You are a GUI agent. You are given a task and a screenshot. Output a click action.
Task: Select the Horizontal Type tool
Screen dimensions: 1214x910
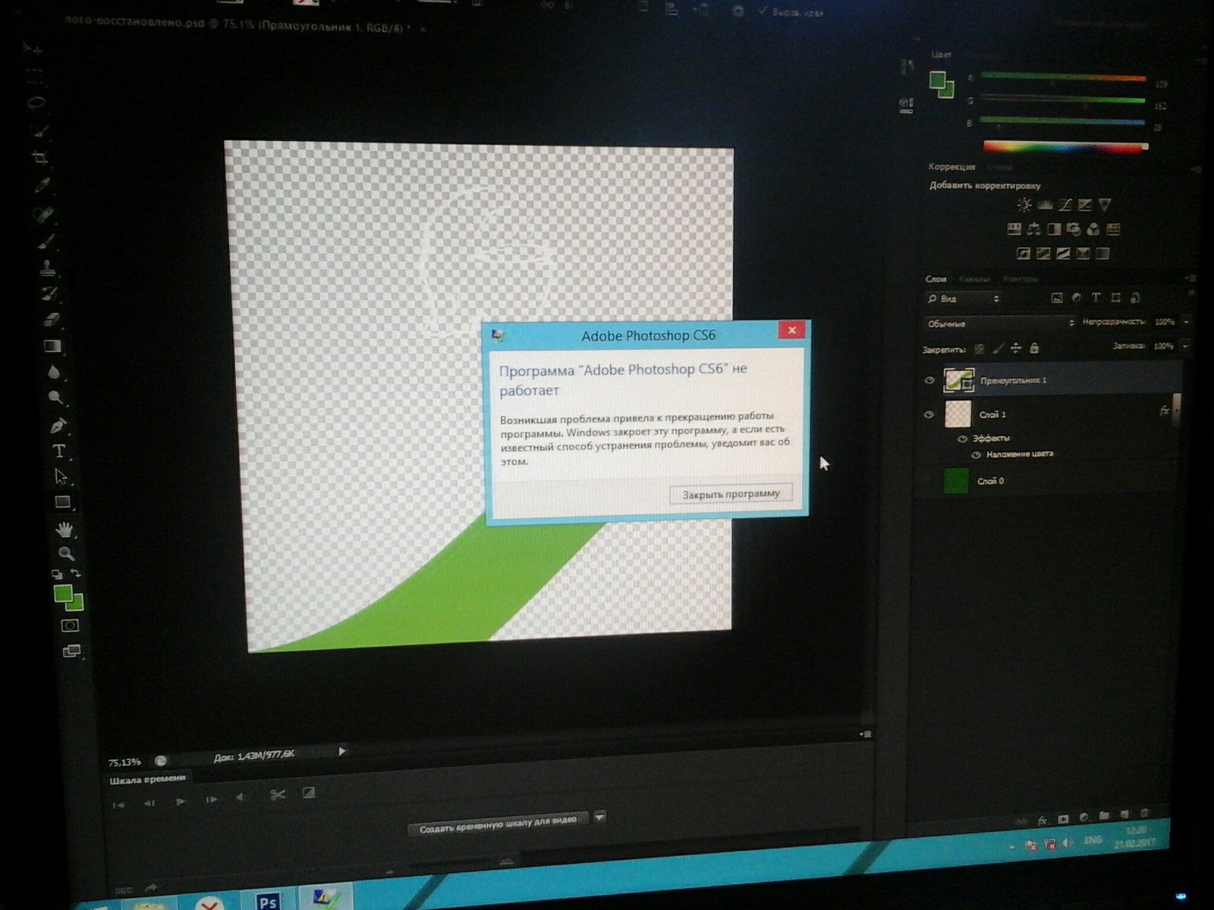pos(59,451)
